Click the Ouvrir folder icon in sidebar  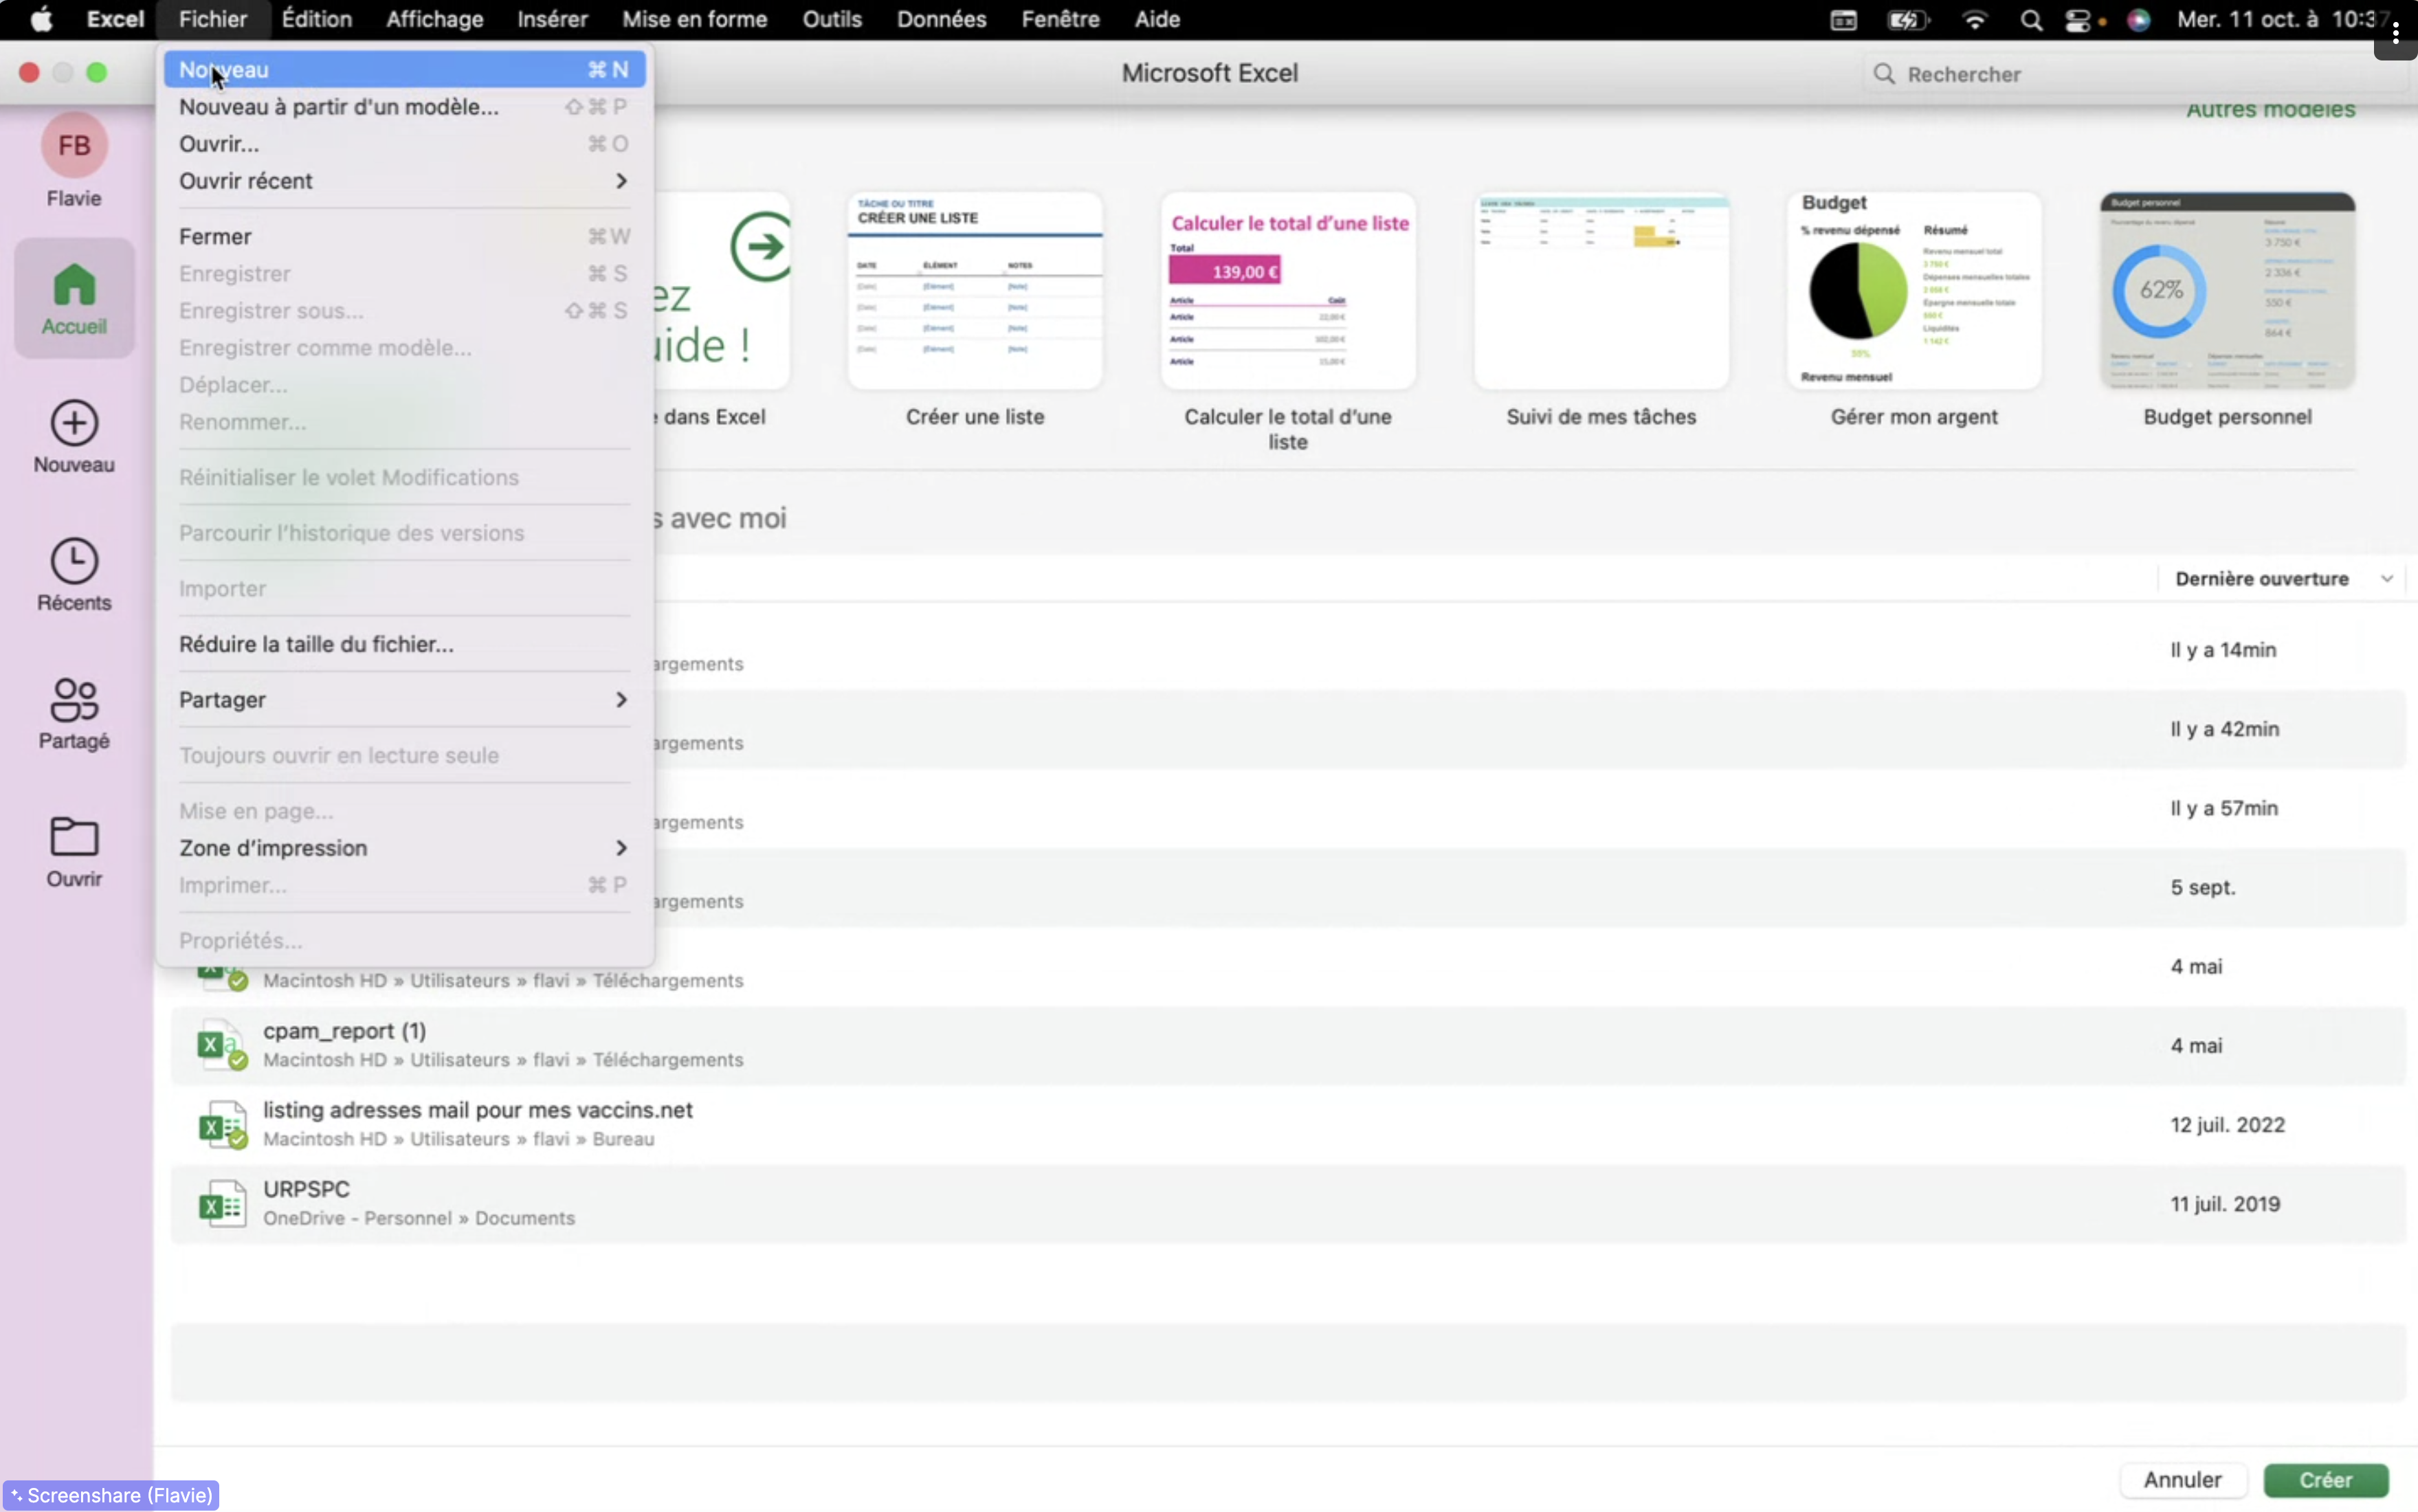coord(74,837)
